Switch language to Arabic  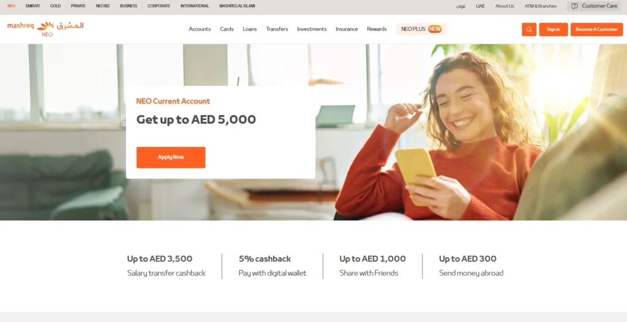pos(460,6)
